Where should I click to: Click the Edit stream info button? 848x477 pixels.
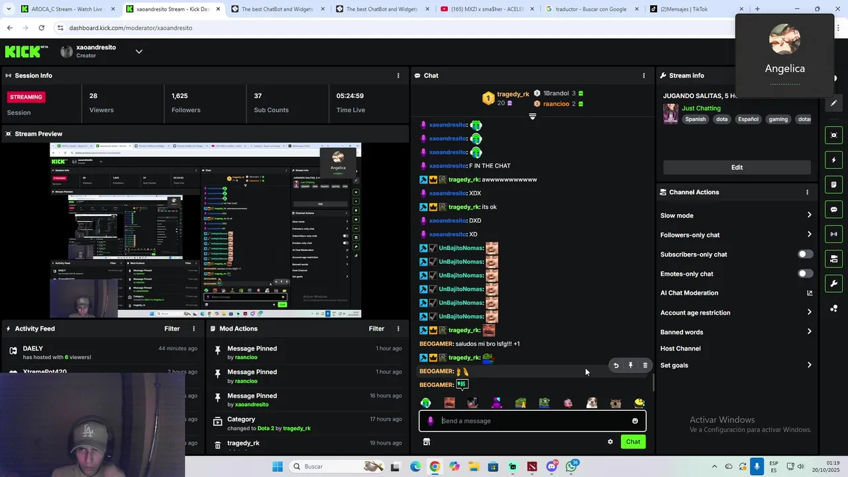[737, 168]
